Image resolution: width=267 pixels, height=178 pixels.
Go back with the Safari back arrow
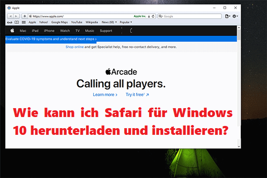(11, 16)
